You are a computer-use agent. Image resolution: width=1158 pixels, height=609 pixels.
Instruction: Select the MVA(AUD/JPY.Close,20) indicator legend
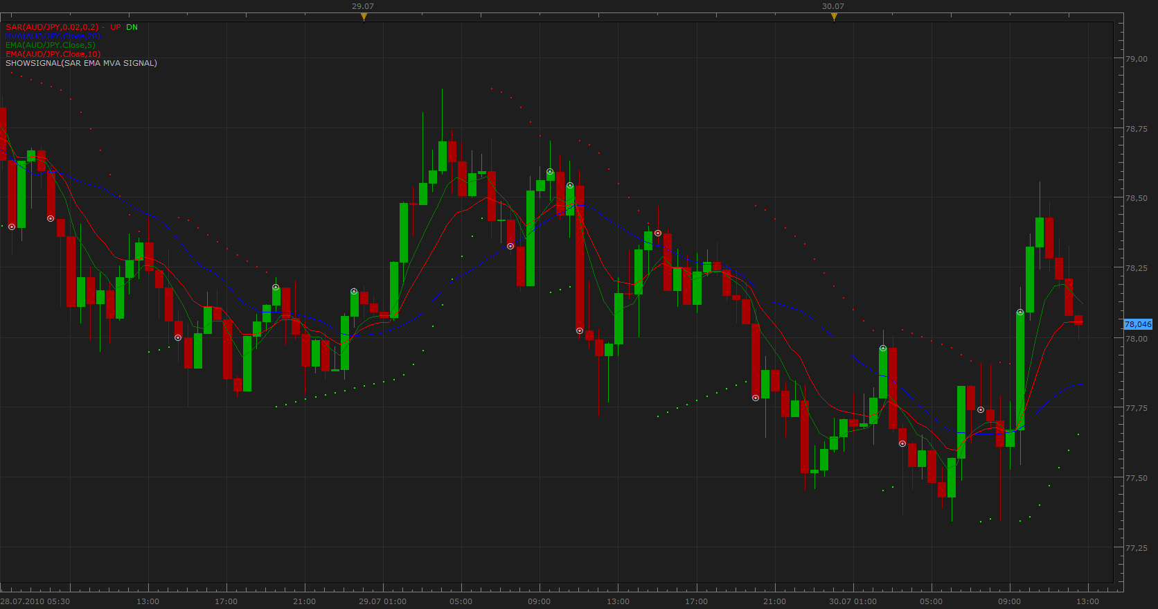(53, 36)
